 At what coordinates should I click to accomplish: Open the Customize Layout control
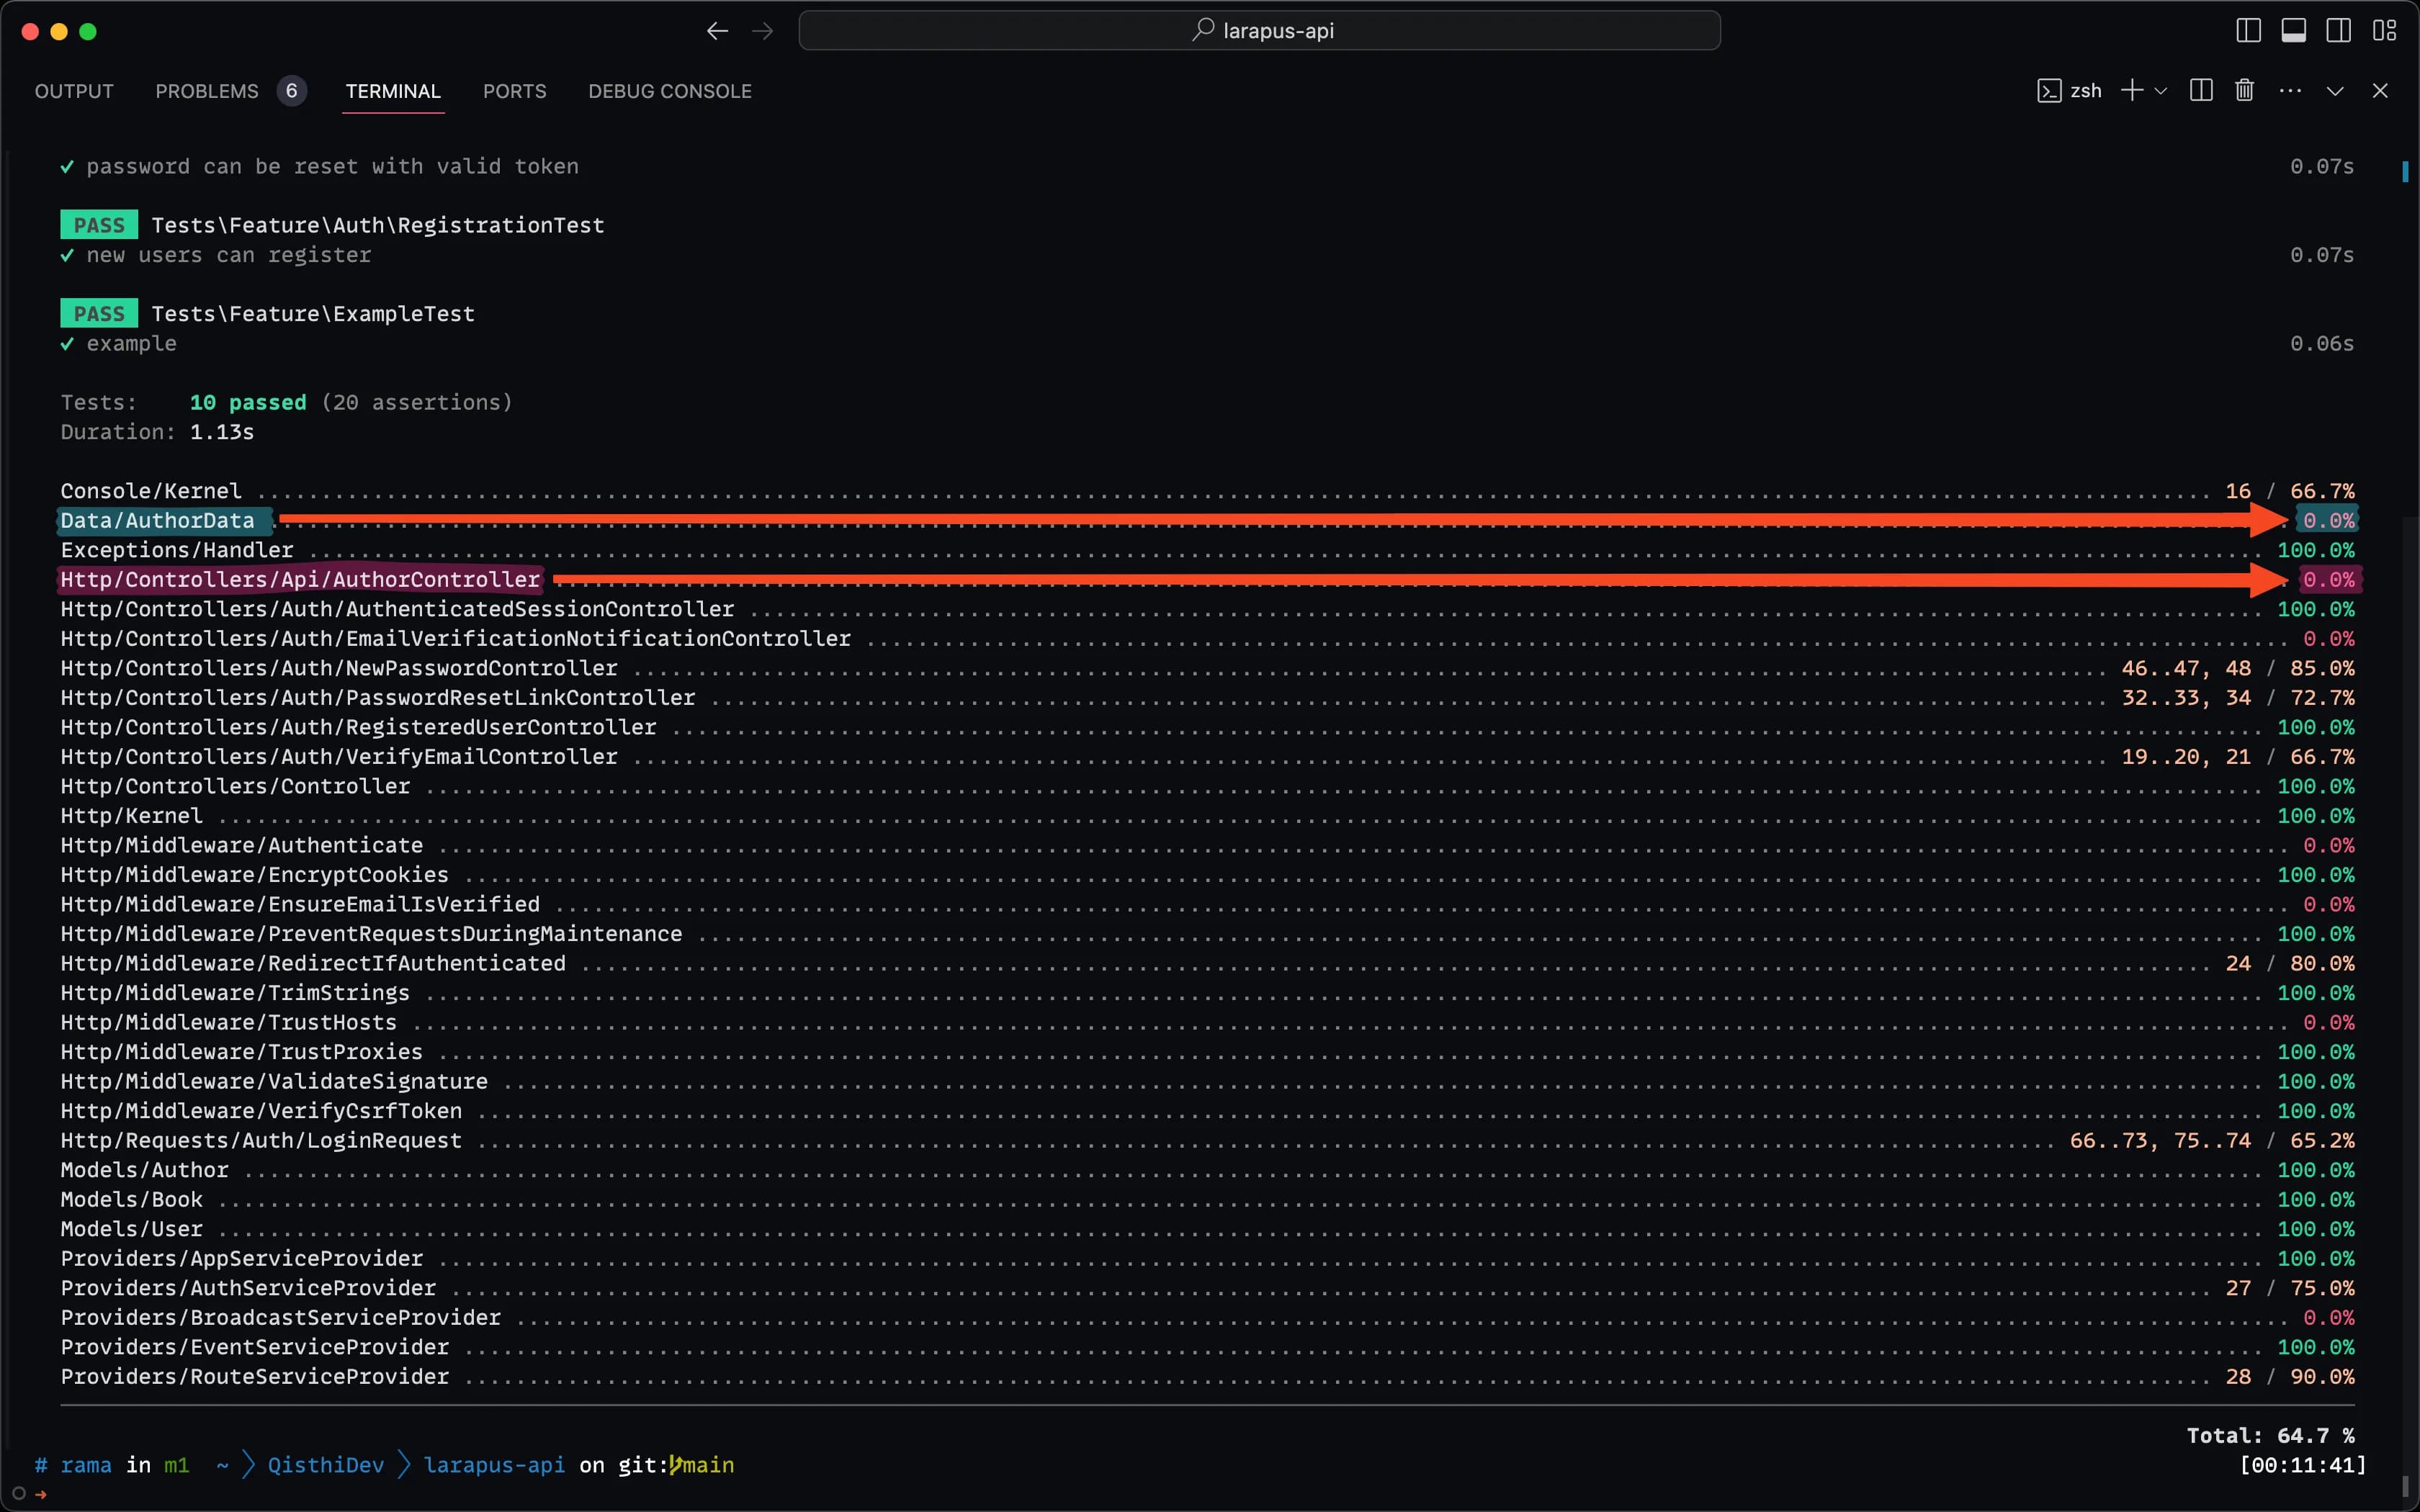click(x=2385, y=30)
